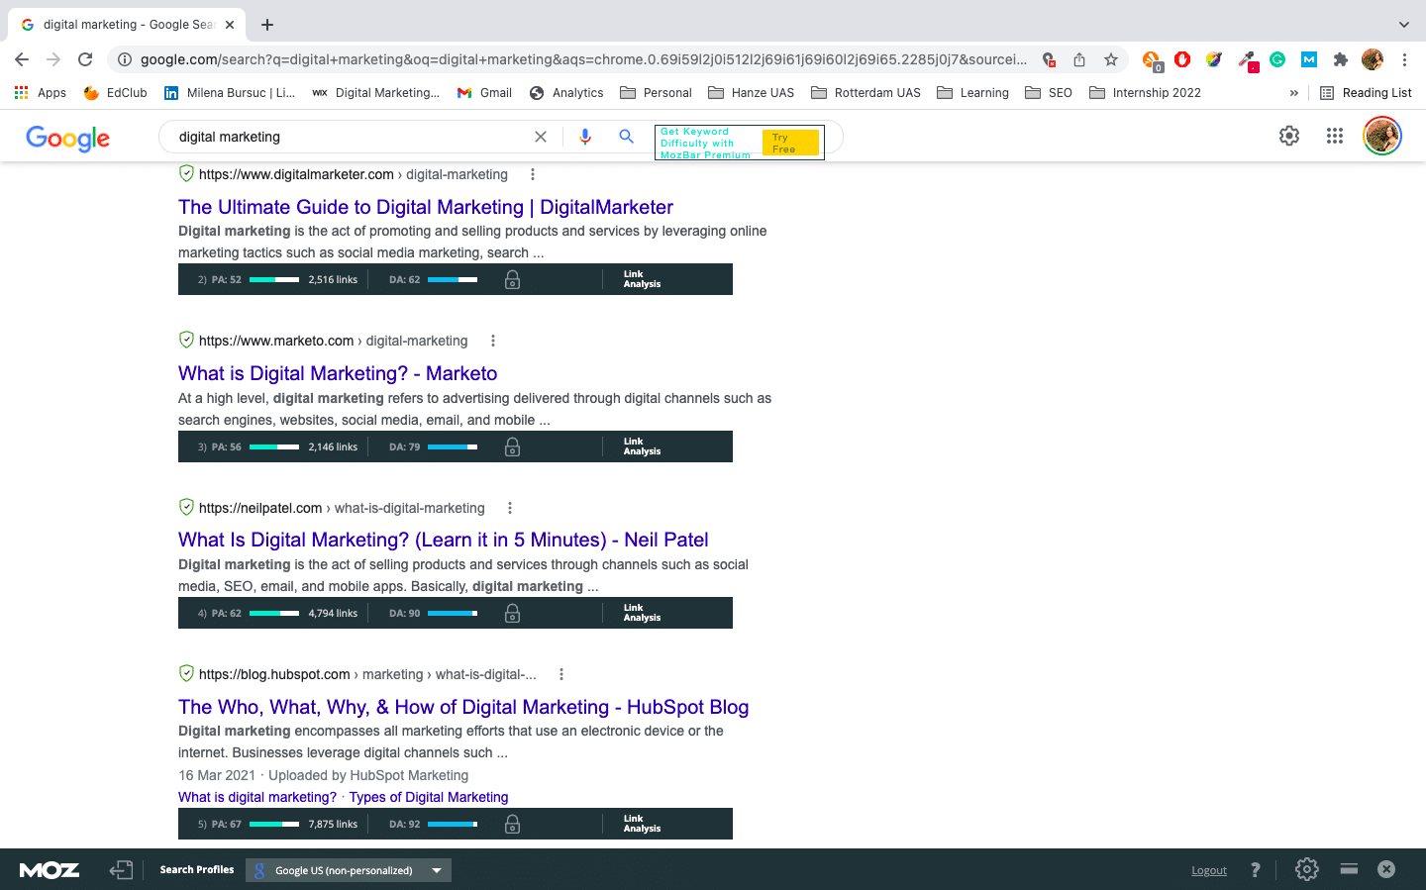Click the green shield next to marketo.com
This screenshot has width=1426, height=890.
click(x=186, y=340)
